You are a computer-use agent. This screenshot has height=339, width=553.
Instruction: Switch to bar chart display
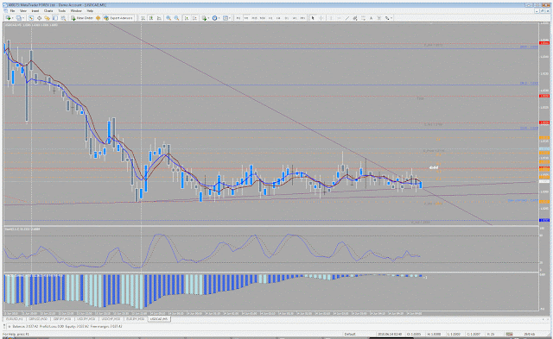pyautogui.click(x=143, y=18)
